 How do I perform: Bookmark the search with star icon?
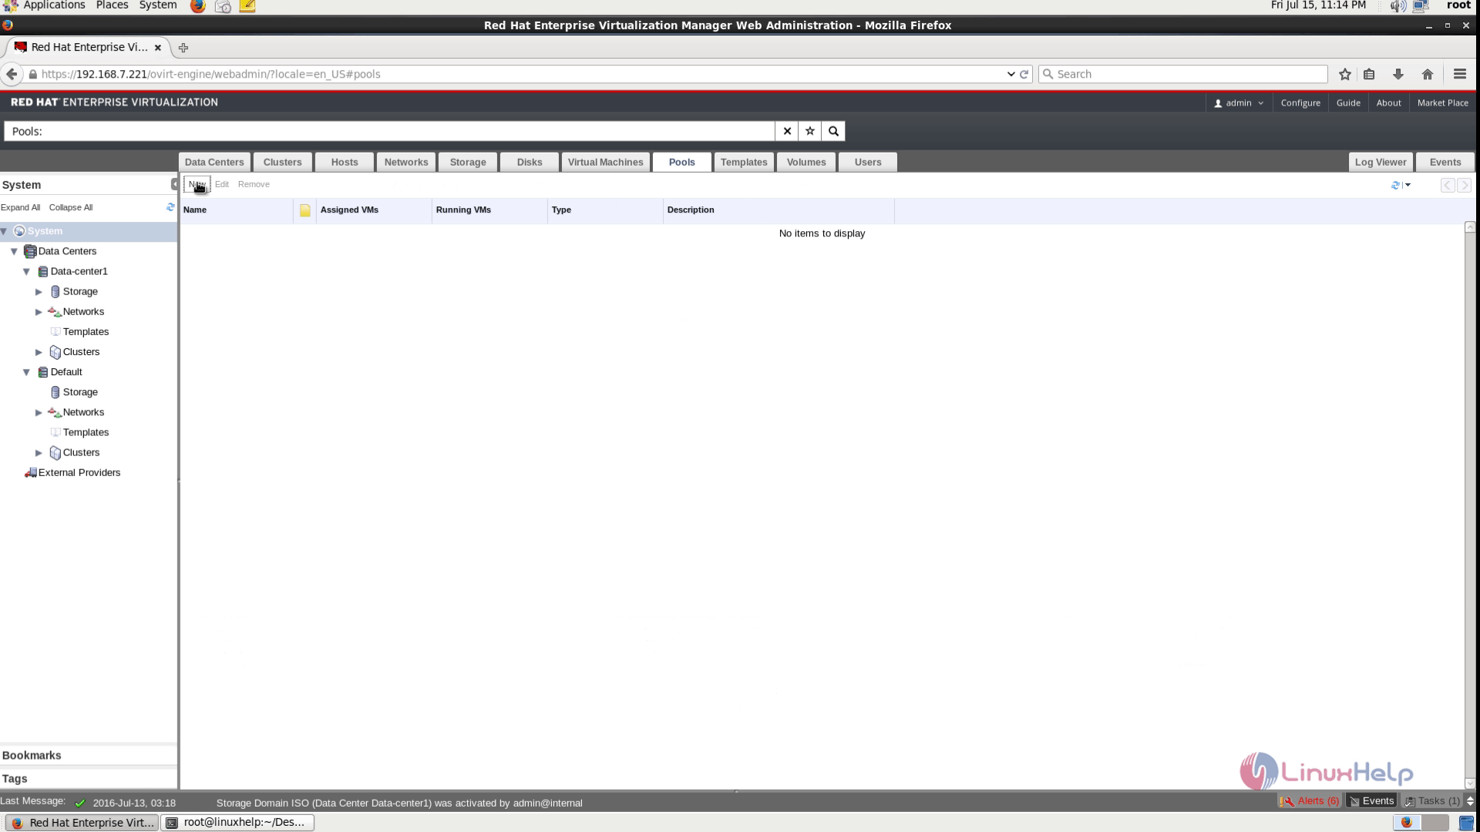click(810, 131)
